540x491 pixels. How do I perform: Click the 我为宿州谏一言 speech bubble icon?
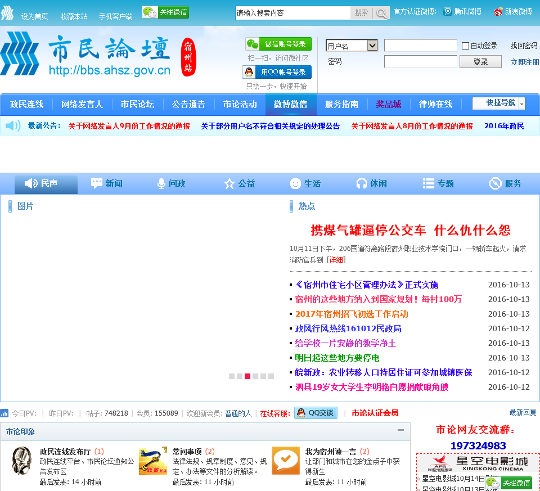click(286, 461)
